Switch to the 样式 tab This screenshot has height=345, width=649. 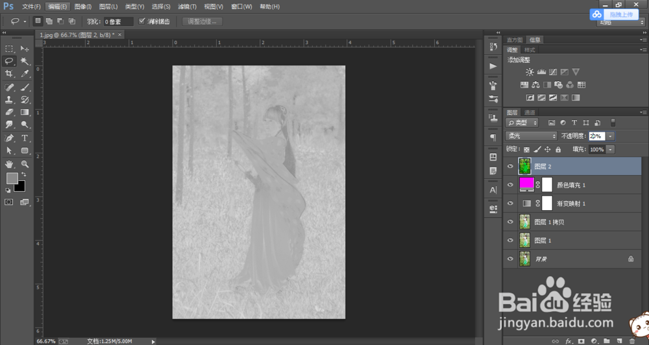pyautogui.click(x=530, y=50)
